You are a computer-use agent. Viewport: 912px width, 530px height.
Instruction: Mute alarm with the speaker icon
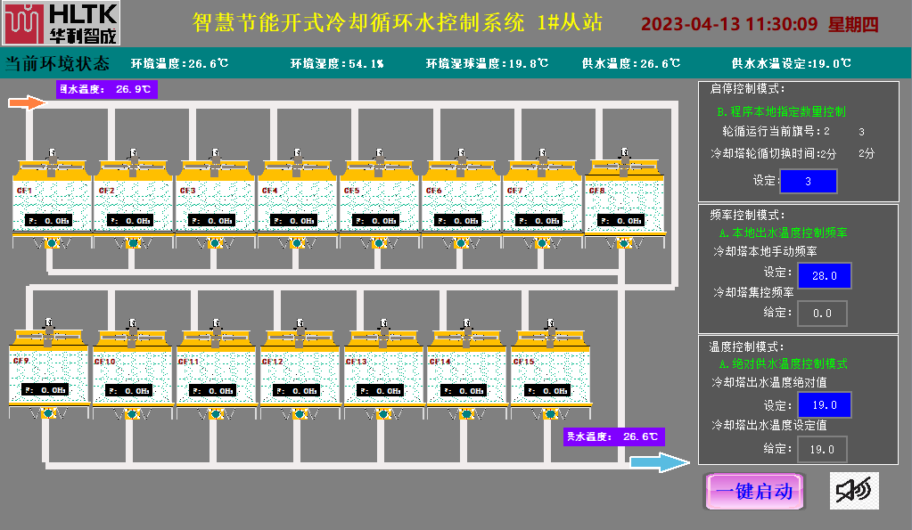coord(853,491)
